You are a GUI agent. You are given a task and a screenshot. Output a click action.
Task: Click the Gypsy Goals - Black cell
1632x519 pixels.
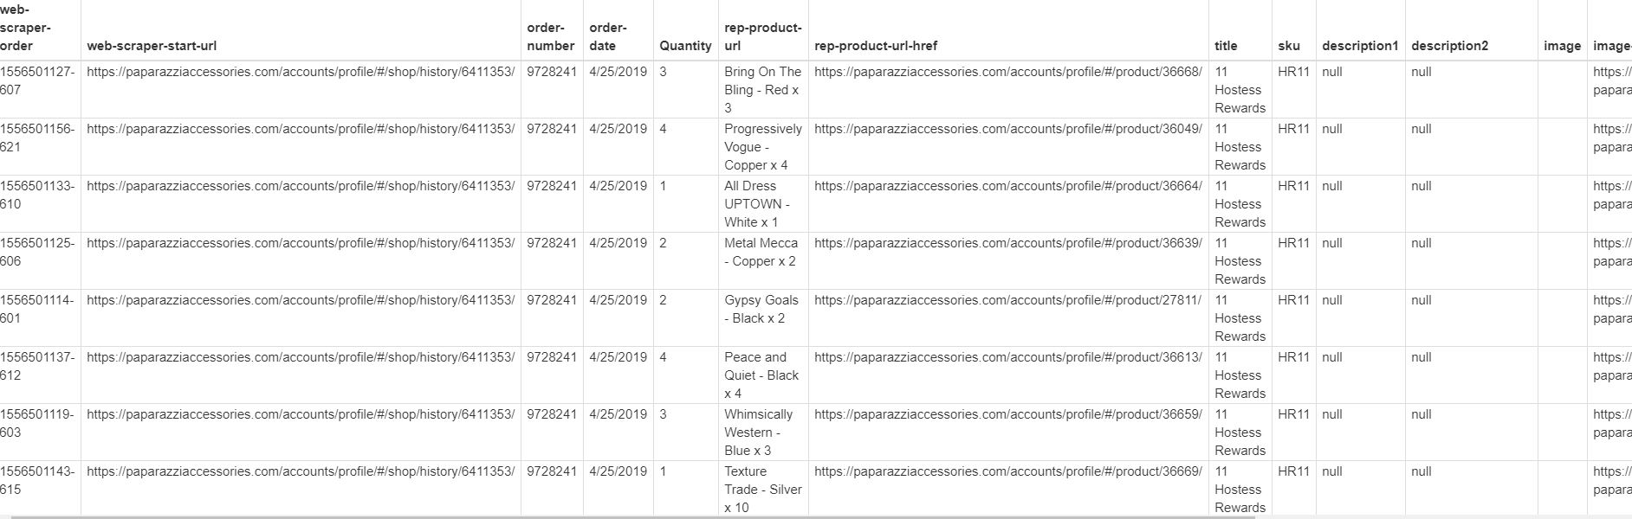click(x=761, y=309)
